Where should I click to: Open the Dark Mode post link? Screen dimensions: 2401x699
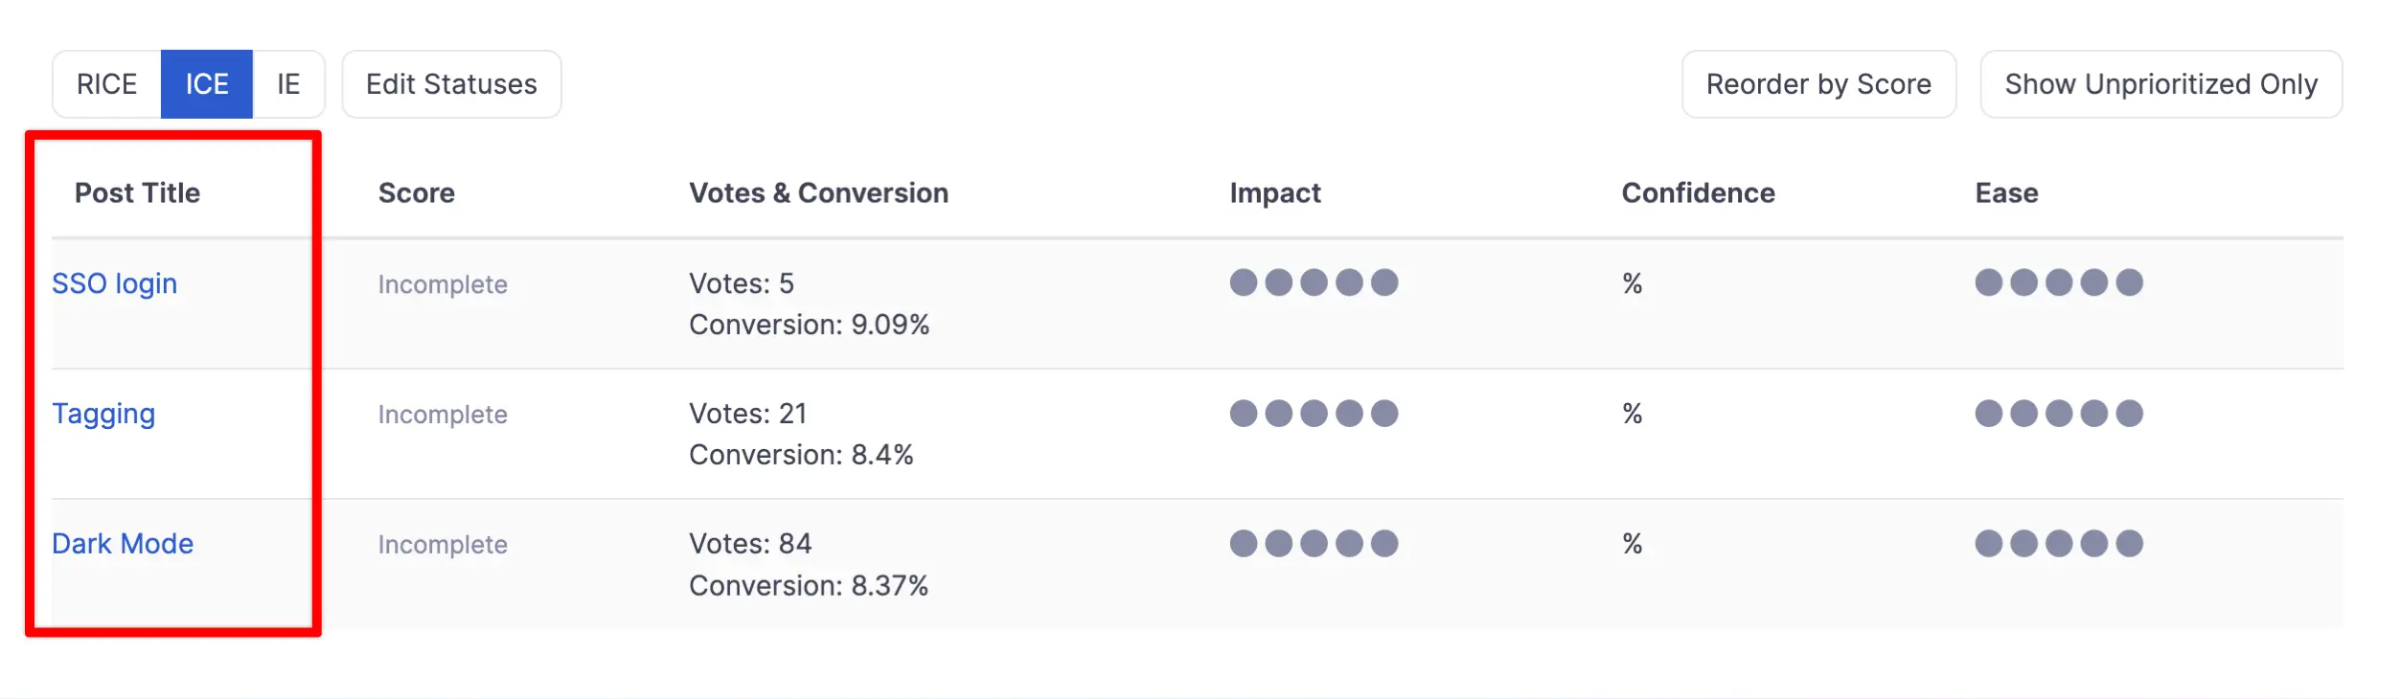click(x=123, y=544)
